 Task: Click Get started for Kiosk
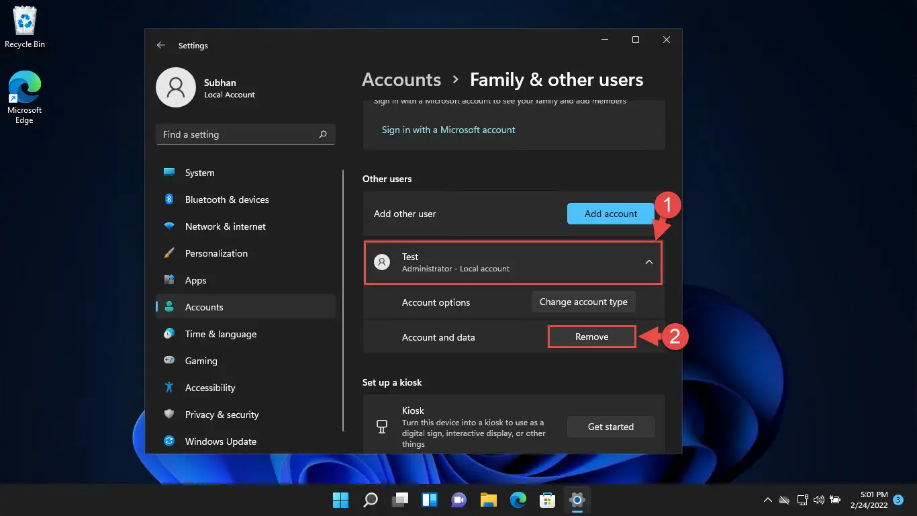611,427
